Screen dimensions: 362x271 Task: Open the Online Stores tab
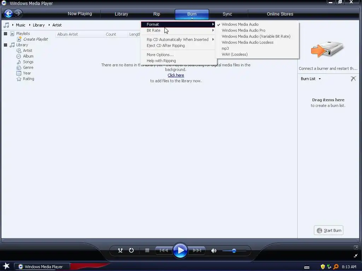coord(280,14)
